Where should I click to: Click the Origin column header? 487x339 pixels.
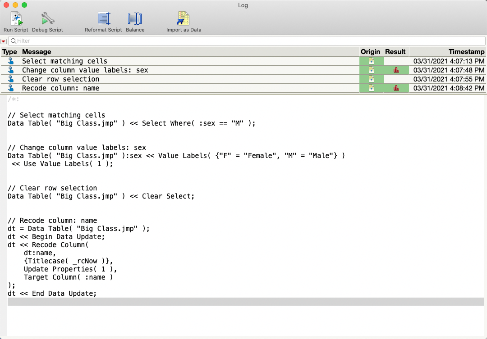click(371, 51)
